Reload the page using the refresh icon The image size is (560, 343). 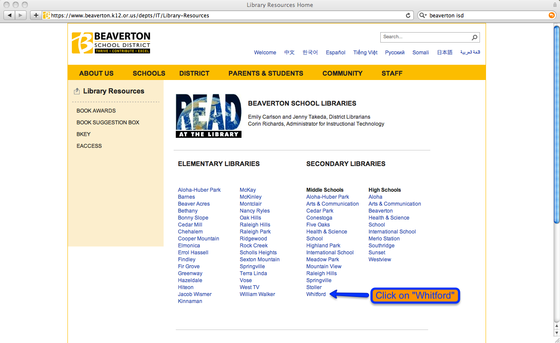coord(408,15)
